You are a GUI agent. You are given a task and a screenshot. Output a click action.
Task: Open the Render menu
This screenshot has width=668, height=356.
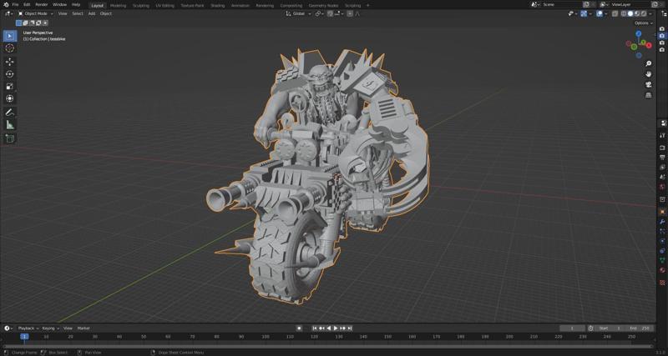coord(42,5)
